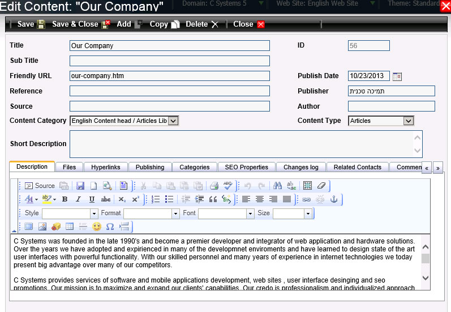Switch to the Categories tab
Screen dimensions: 451x312
pos(195,167)
